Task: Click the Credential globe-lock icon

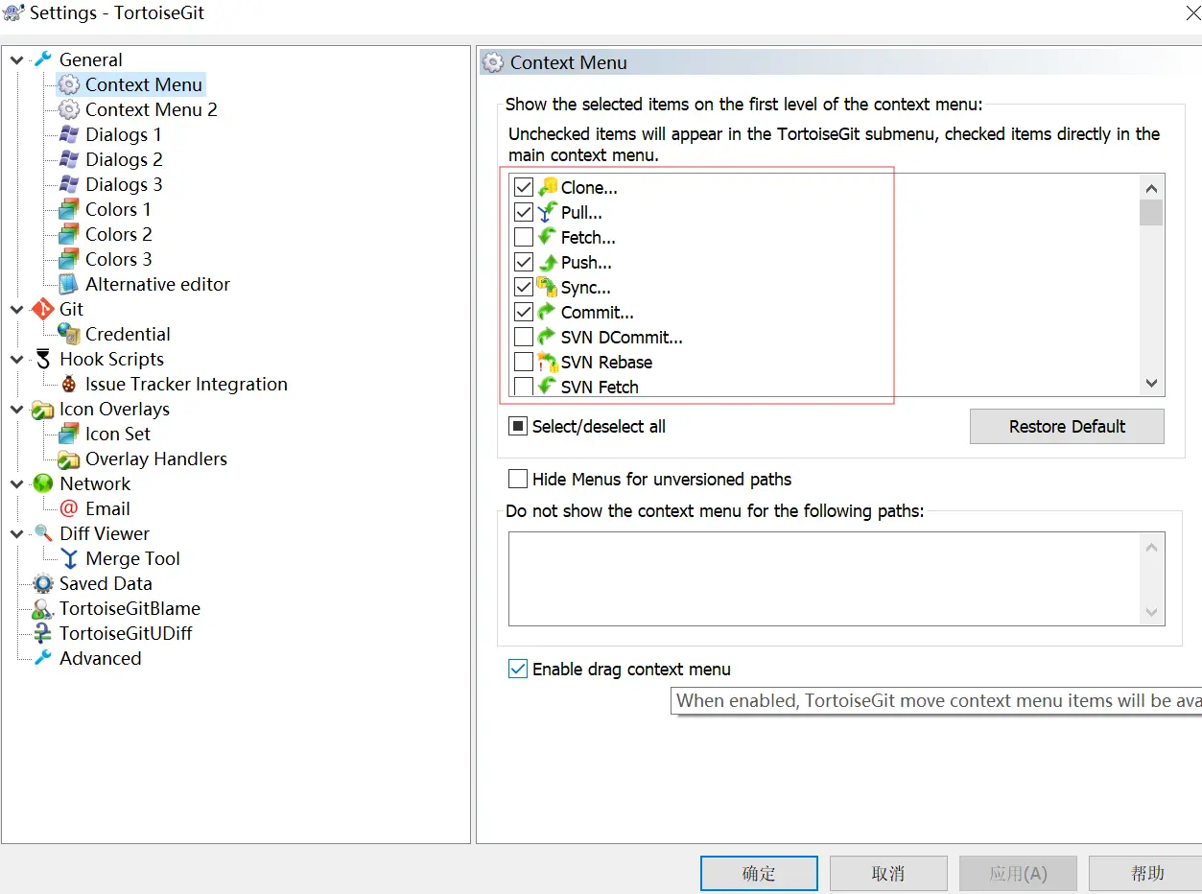Action: [69, 334]
